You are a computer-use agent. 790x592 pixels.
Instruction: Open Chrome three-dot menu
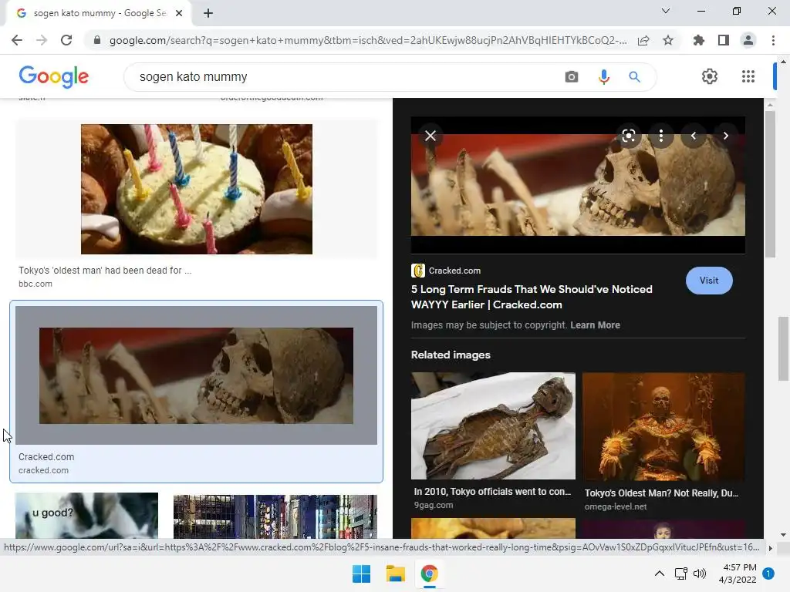[773, 40]
